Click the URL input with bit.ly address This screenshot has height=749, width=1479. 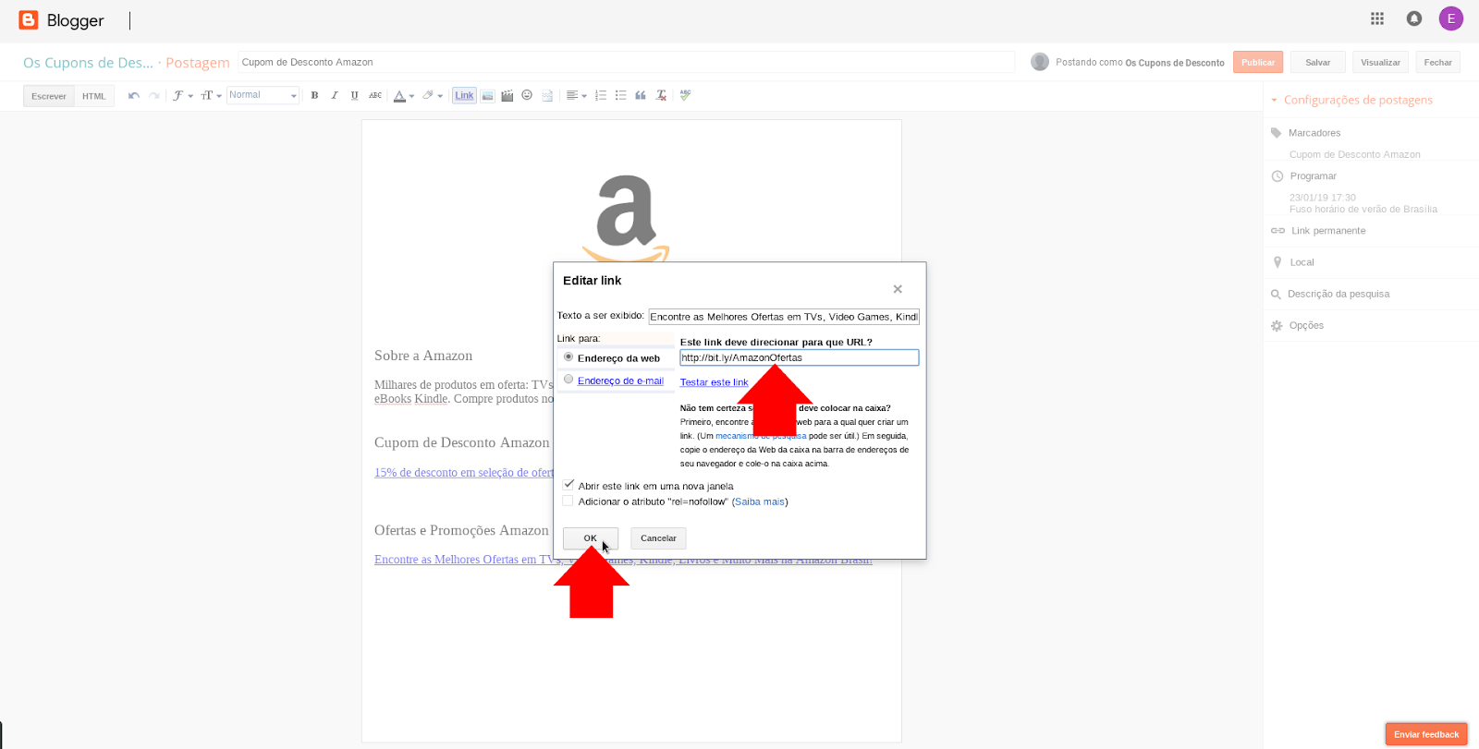(800, 357)
